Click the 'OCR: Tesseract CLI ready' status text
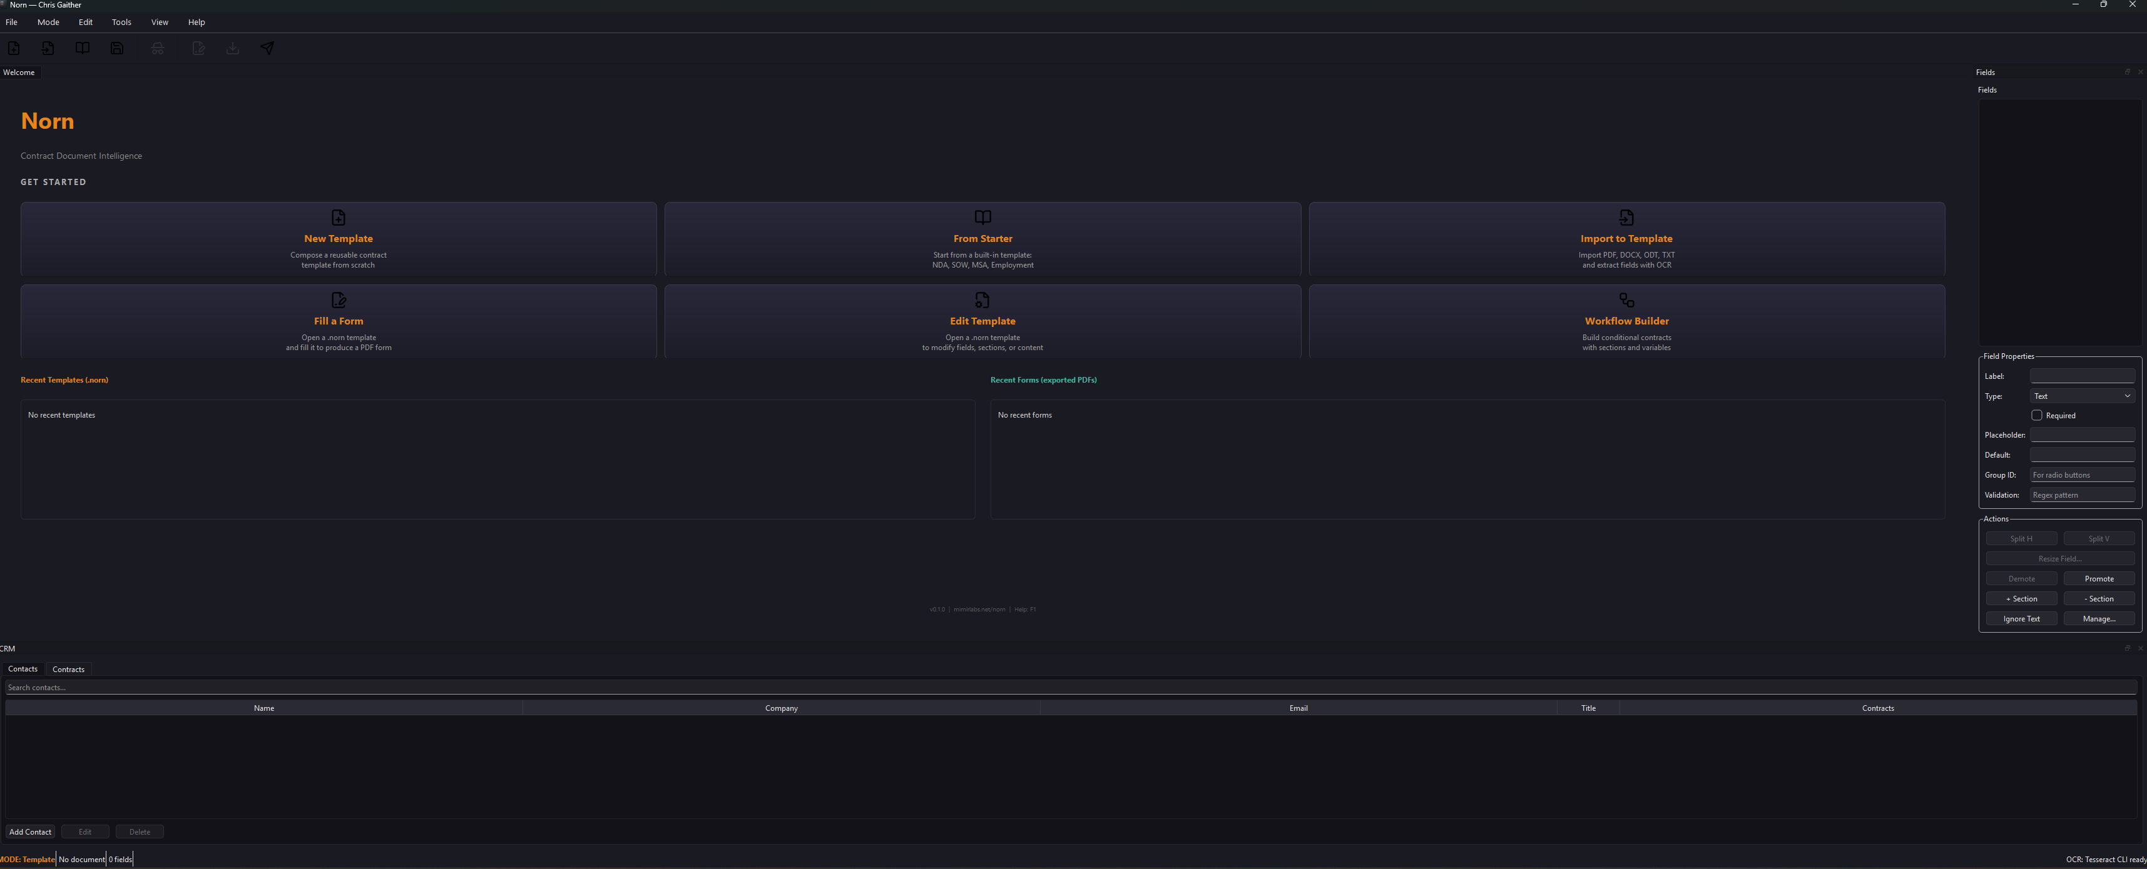Screen dimensions: 2147x869 (x=2106, y=859)
